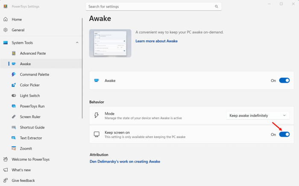Maximize the PowerToys Settings window
Screen dimensions: 299x186
pyautogui.click(x=281, y=4)
